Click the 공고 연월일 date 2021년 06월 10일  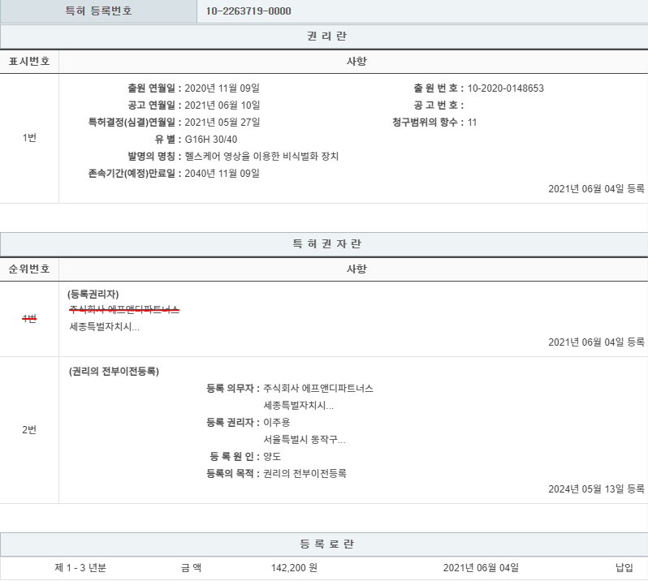pos(222,105)
